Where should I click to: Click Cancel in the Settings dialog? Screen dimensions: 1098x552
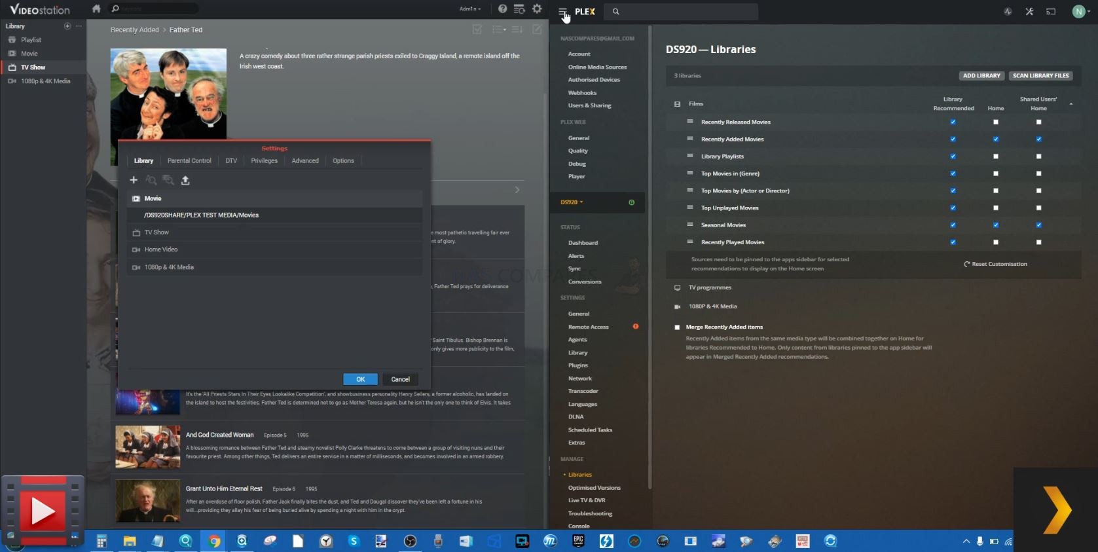[x=401, y=379]
